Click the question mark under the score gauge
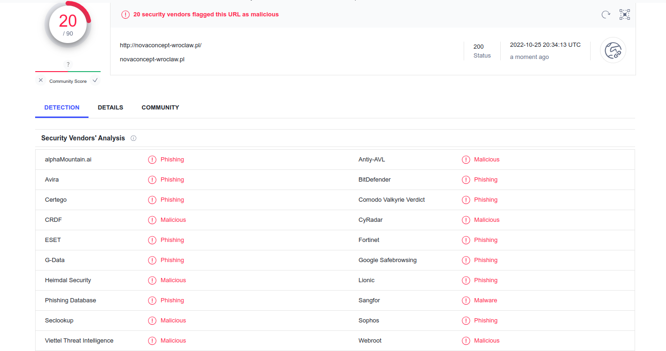Viewport: 666px width, 351px height. coord(68,64)
